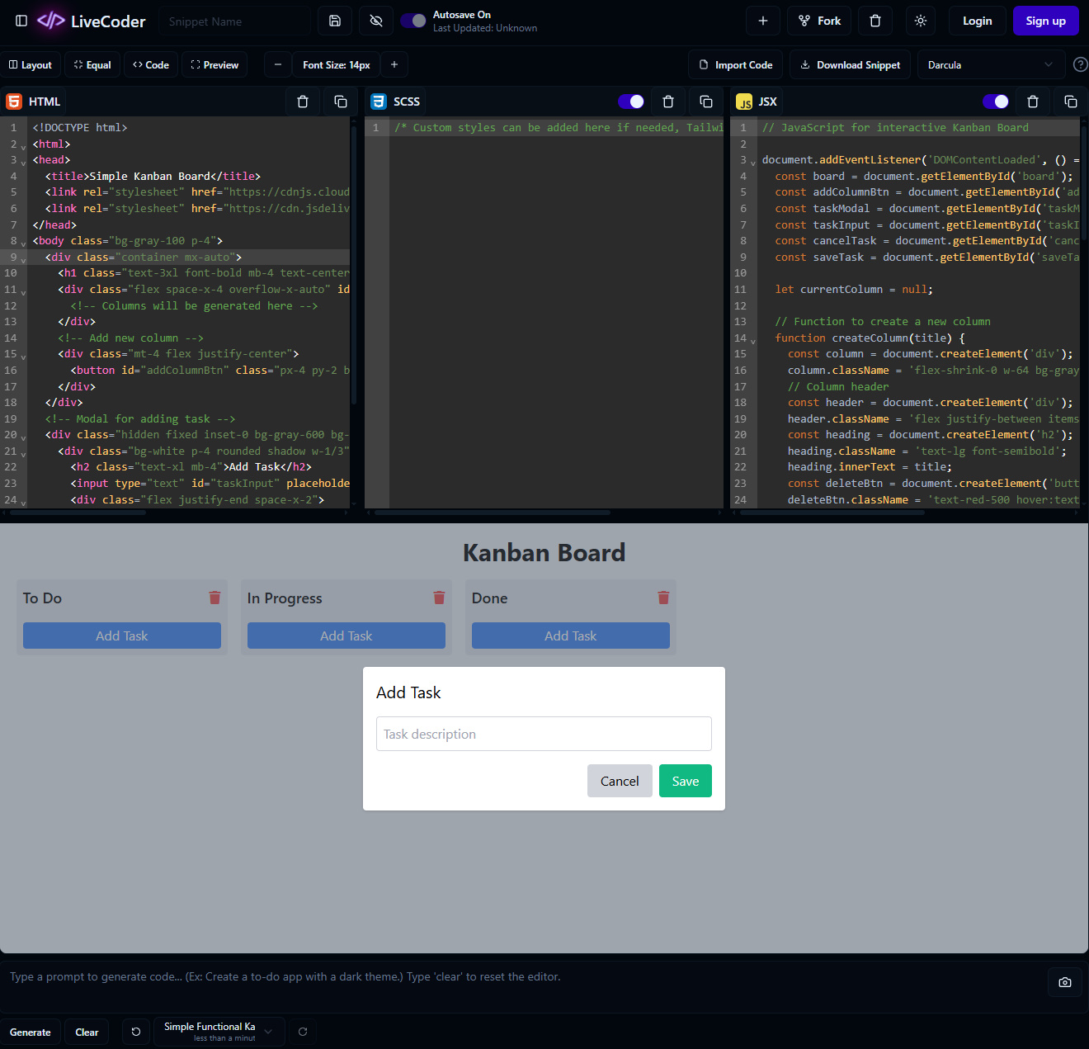
Task: Click the Sign up button
Action: [1045, 21]
